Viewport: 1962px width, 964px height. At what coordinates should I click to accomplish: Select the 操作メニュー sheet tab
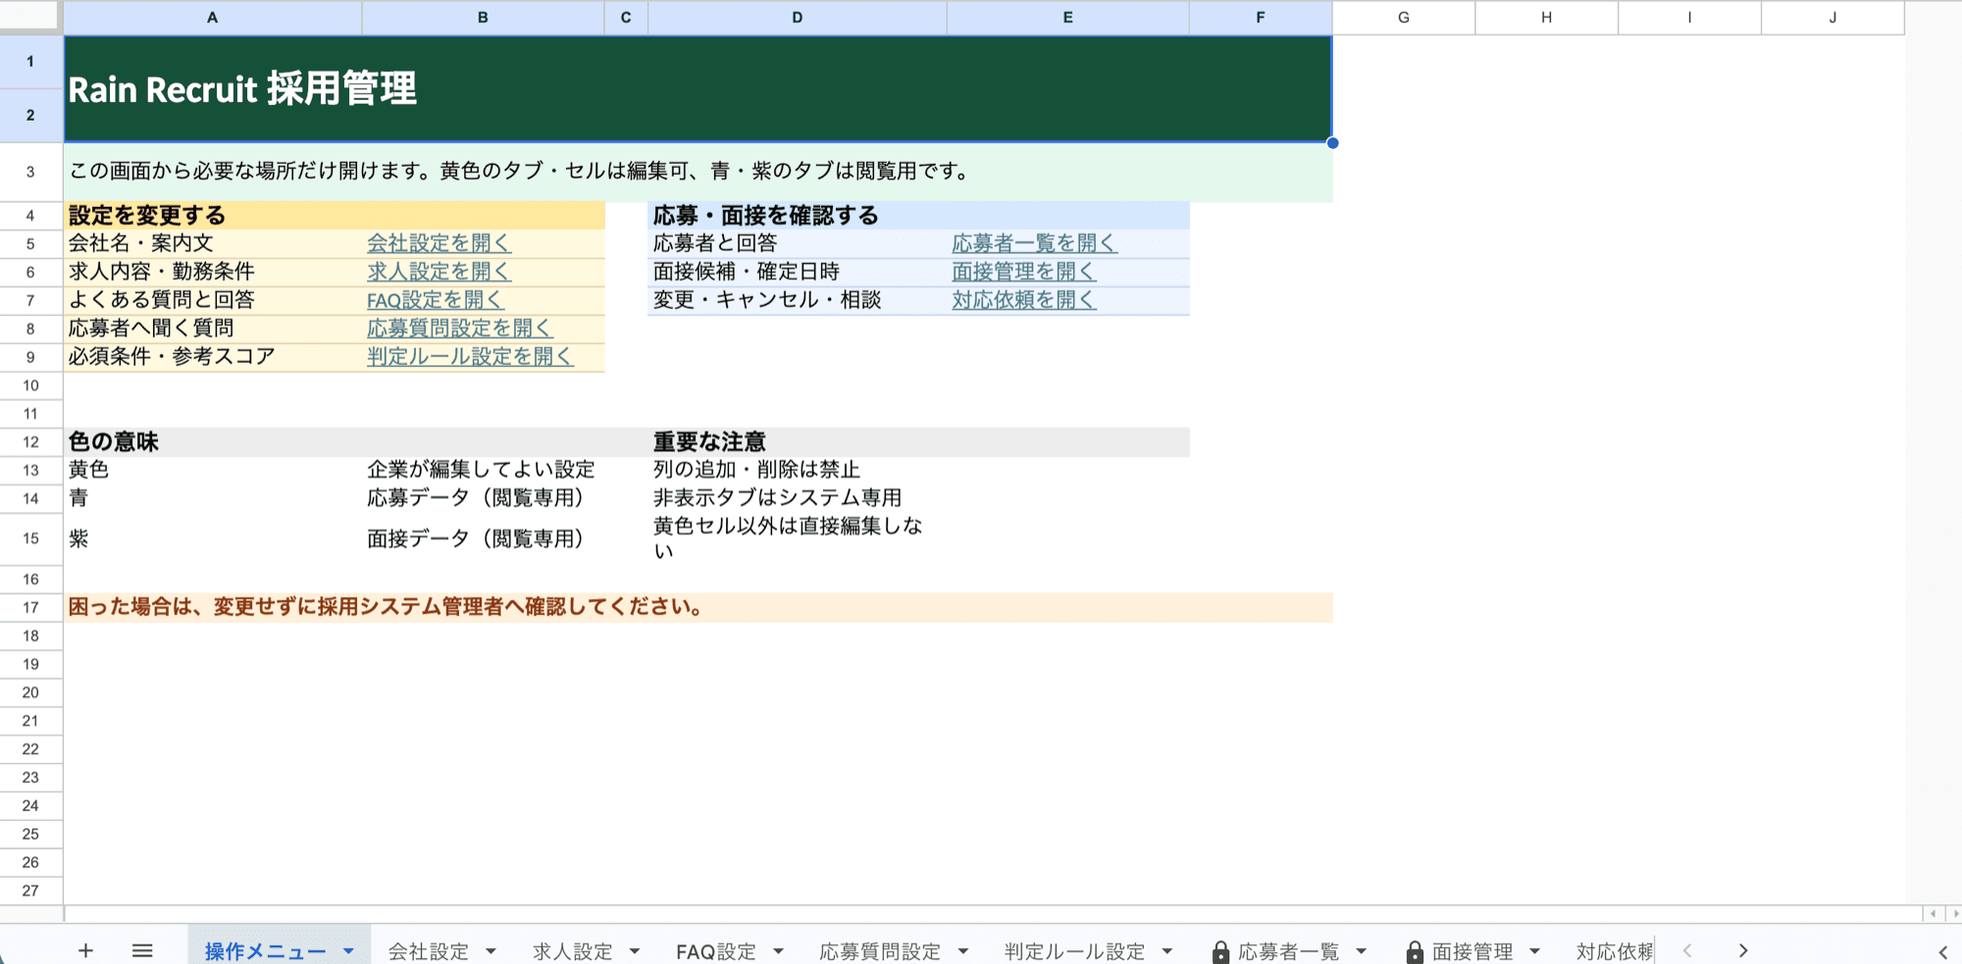265,951
